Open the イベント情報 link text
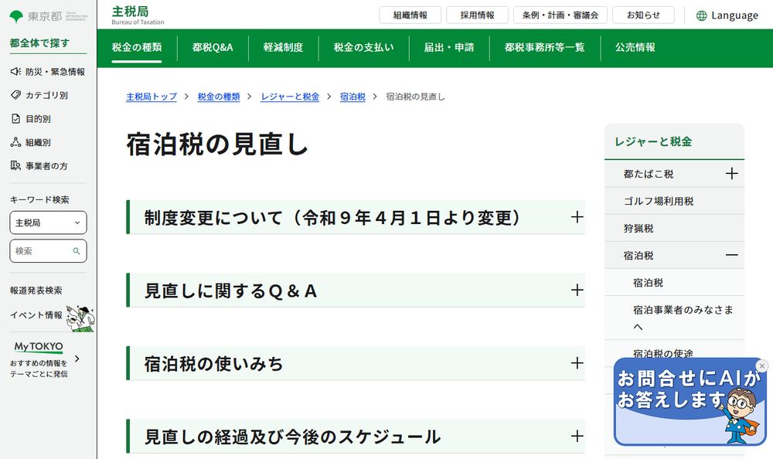 36,315
